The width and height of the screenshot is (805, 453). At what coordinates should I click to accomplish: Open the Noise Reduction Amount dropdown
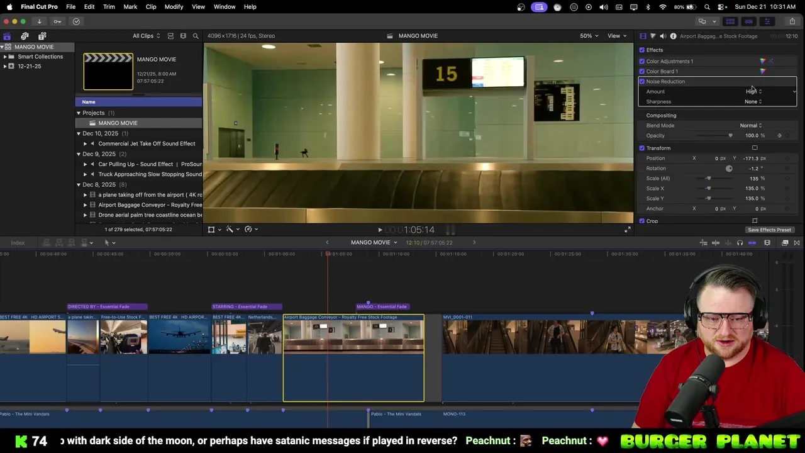click(x=753, y=91)
